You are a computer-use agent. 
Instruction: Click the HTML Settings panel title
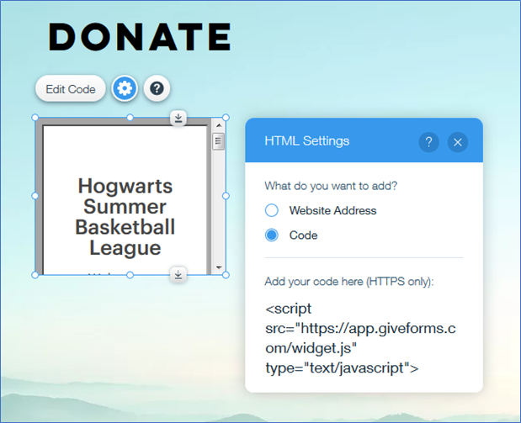306,141
